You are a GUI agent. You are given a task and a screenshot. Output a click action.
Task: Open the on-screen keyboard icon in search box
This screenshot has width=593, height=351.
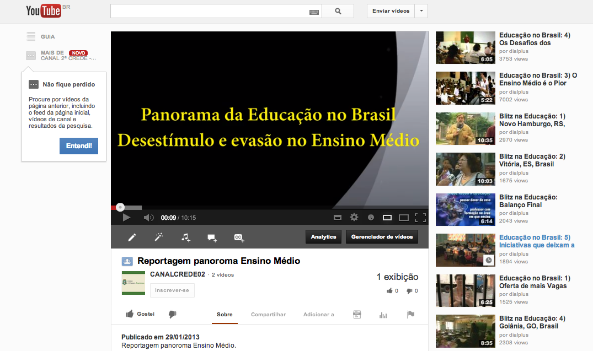point(314,12)
